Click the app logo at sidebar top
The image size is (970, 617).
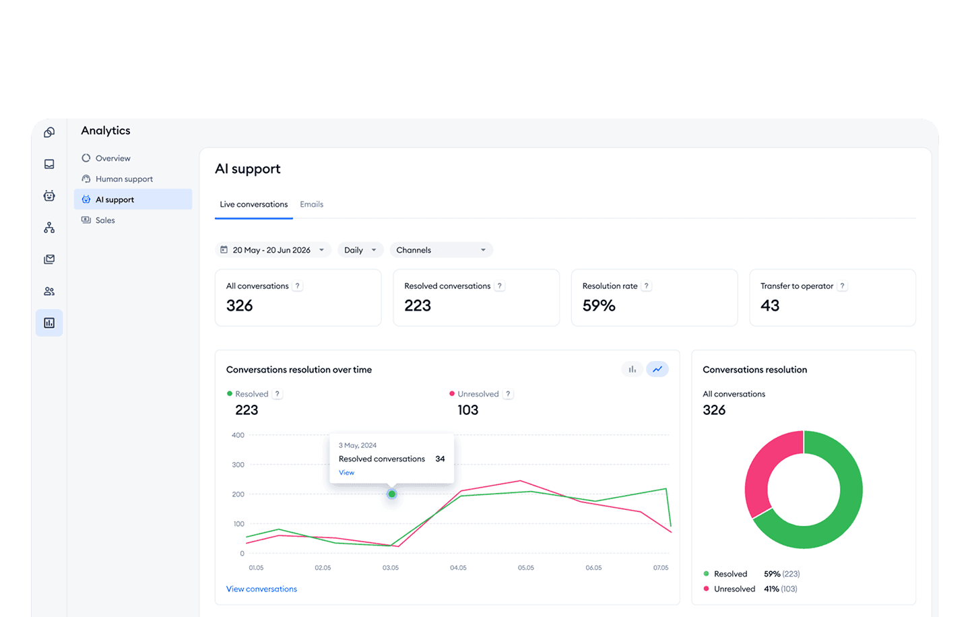point(48,132)
